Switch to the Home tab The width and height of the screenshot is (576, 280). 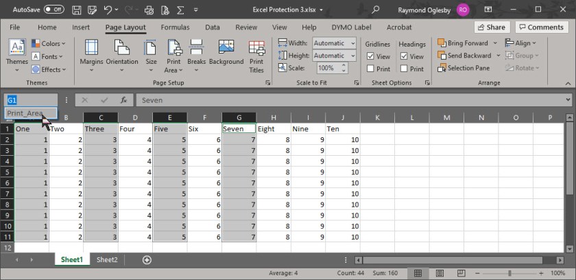47,27
